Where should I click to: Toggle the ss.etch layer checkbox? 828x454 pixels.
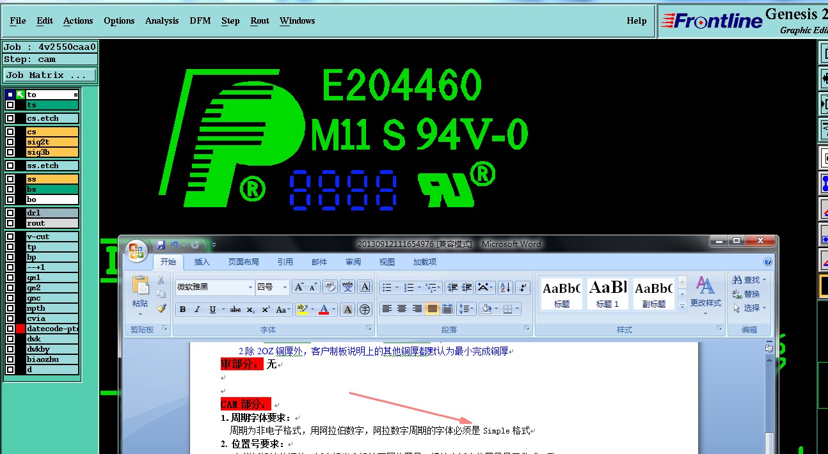coord(10,166)
